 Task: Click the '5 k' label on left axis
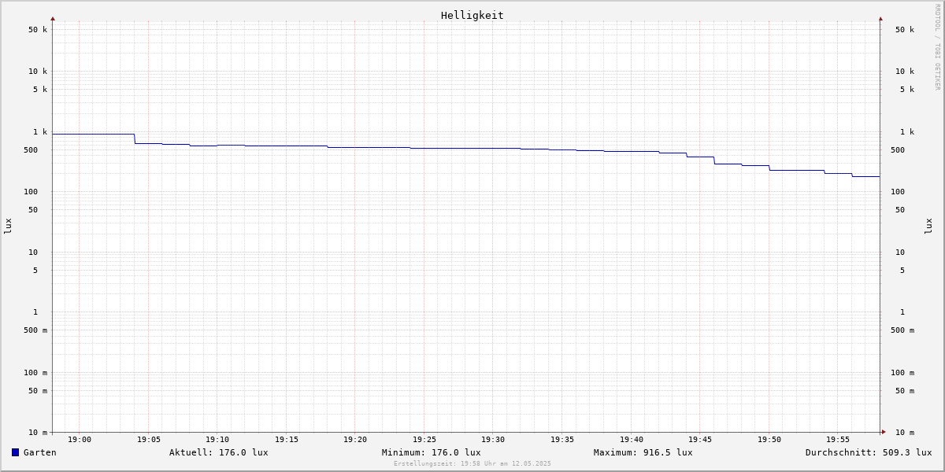(40, 90)
